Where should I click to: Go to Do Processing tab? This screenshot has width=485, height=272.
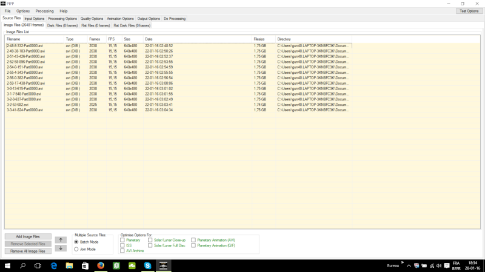coord(175,19)
